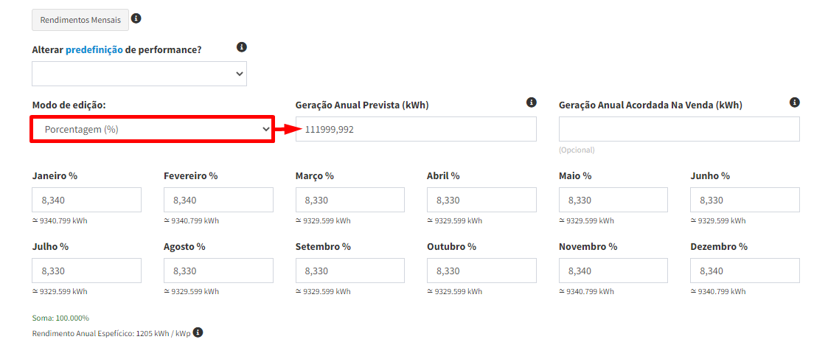Image resolution: width=828 pixels, height=345 pixels.
Task: Focus the Junho % percentage field
Action: (745, 200)
